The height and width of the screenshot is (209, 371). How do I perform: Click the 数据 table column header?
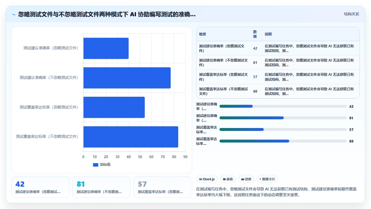(255, 34)
